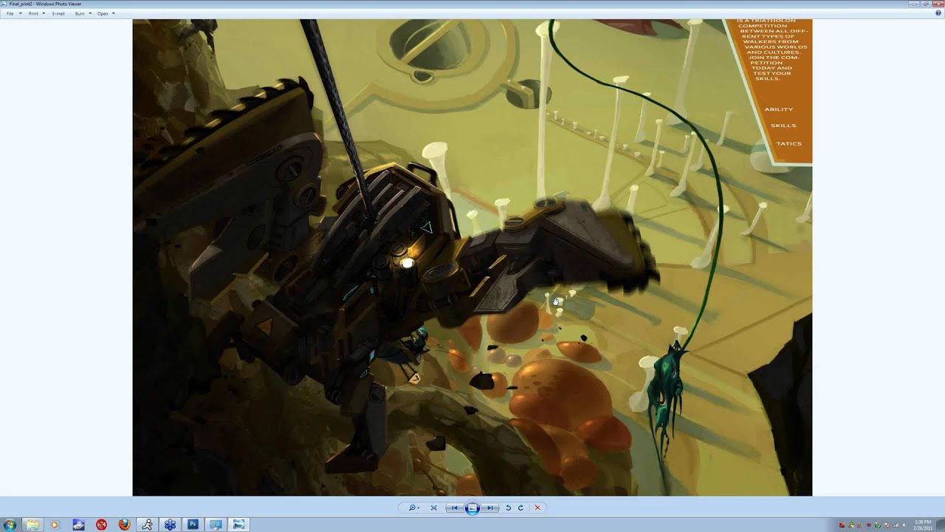The width and height of the screenshot is (945, 532).
Task: Go to the next picture
Action: pyautogui.click(x=489, y=508)
